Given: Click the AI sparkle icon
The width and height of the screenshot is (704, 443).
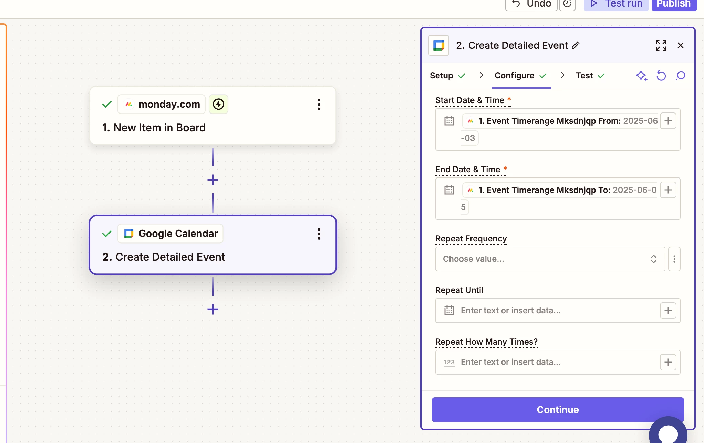Looking at the screenshot, I should (642, 76).
